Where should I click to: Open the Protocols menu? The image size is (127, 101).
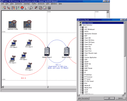(x=41, y=4)
